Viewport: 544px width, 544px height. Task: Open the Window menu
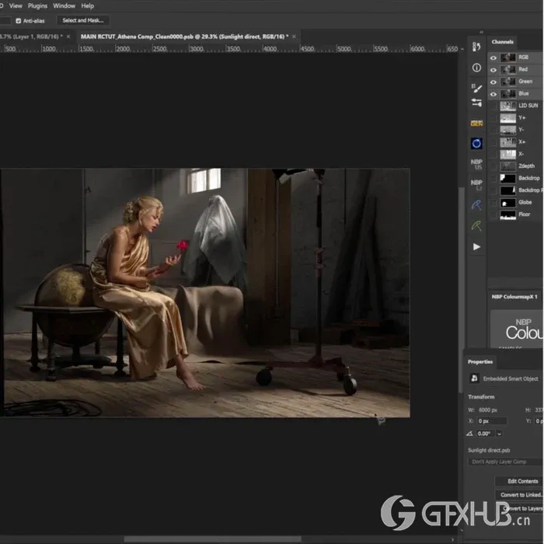[64, 5]
